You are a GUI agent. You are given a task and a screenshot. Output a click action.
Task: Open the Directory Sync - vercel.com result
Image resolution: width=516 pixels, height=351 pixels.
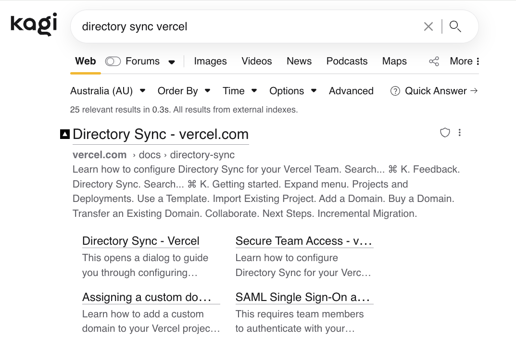tap(161, 134)
